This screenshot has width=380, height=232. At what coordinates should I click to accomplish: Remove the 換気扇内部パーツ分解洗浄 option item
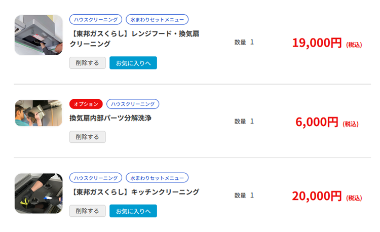(88, 137)
